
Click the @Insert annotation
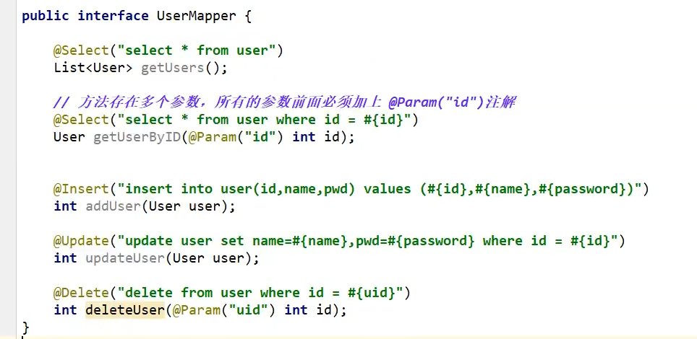81,189
